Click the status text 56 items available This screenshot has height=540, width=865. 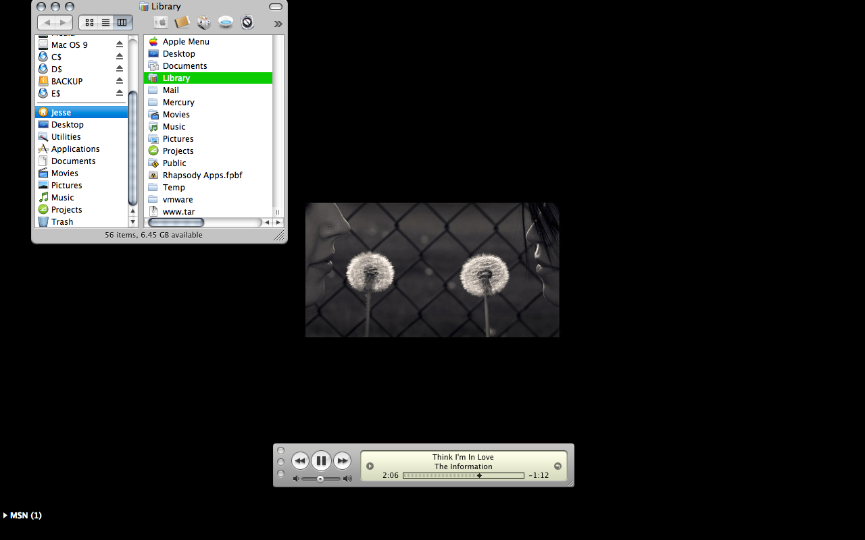153,235
